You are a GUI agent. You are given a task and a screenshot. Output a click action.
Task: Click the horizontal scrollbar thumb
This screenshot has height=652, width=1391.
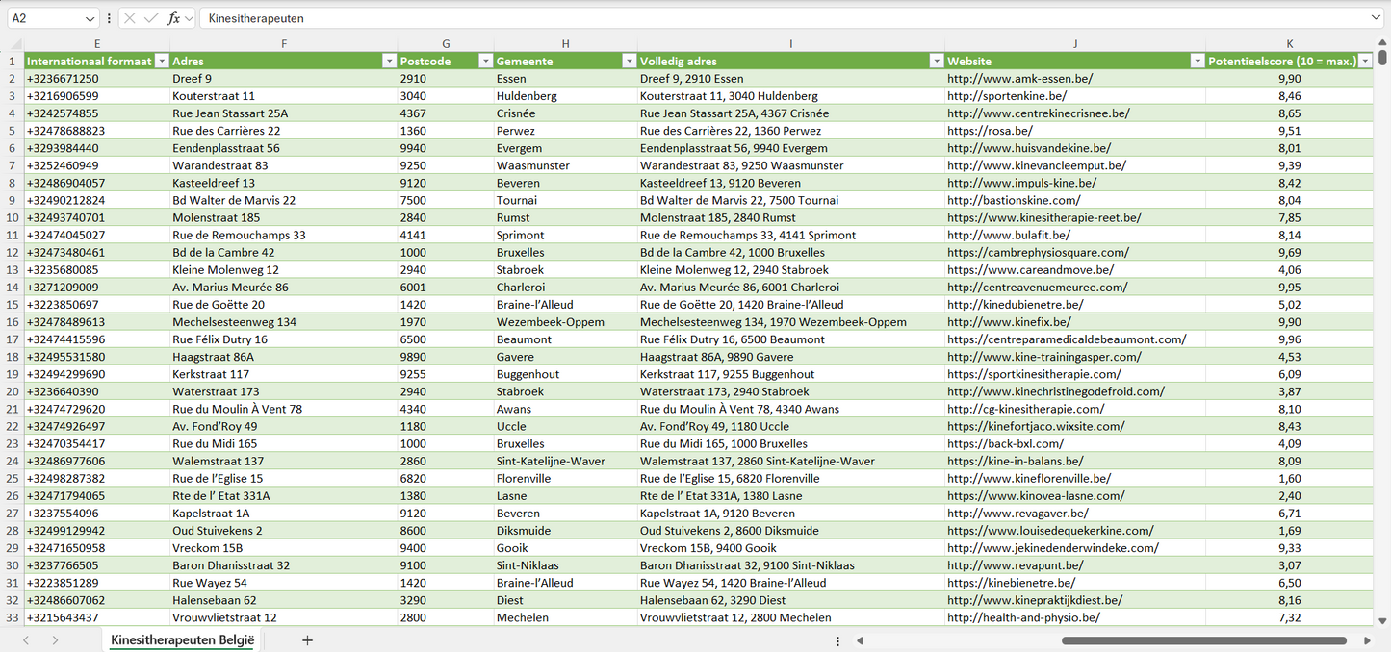coord(1203,640)
